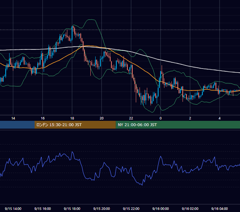Click the 9/16 04:00 date label
This screenshot has width=240, height=212.
pyautogui.click(x=220, y=208)
